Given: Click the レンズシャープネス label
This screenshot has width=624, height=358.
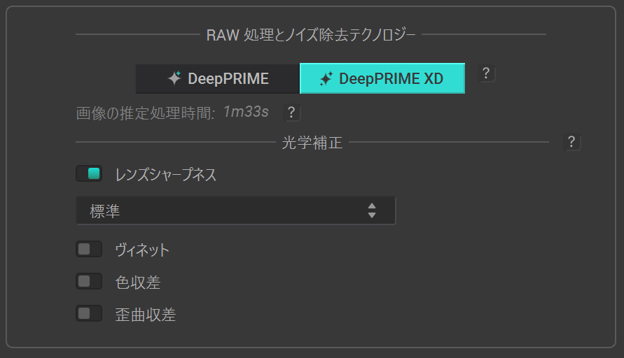Looking at the screenshot, I should point(166,175).
